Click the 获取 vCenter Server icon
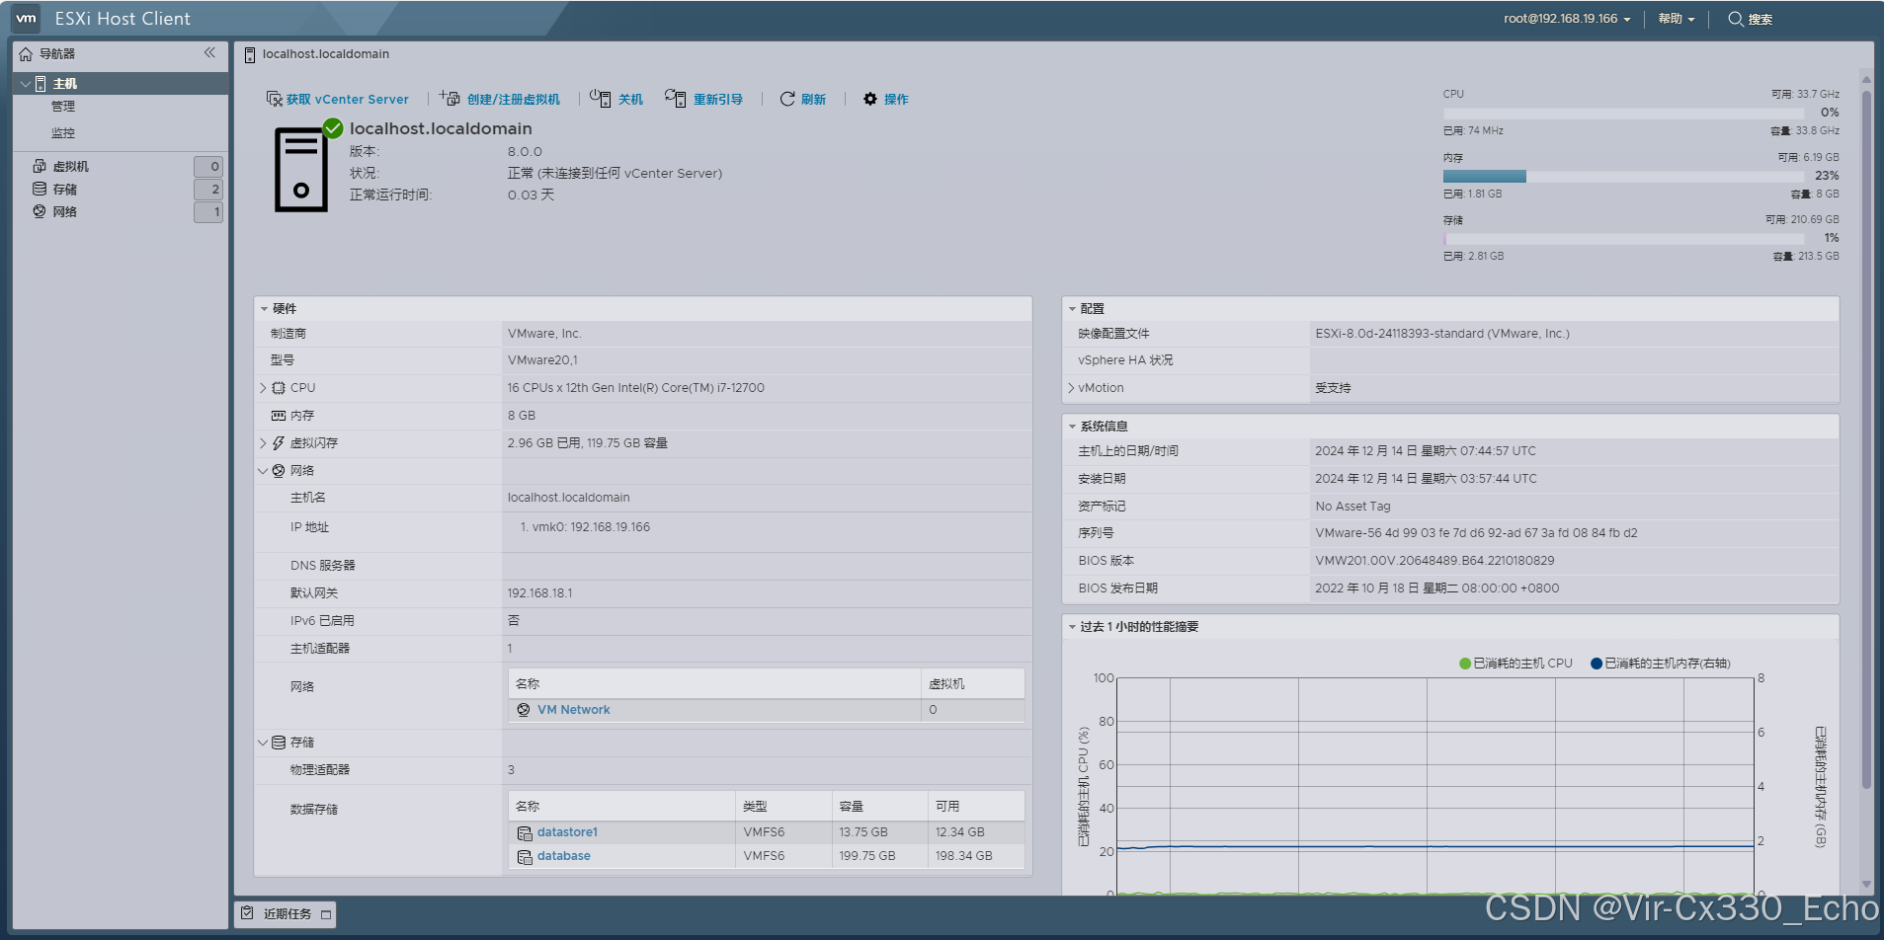The width and height of the screenshot is (1884, 940). (275, 99)
